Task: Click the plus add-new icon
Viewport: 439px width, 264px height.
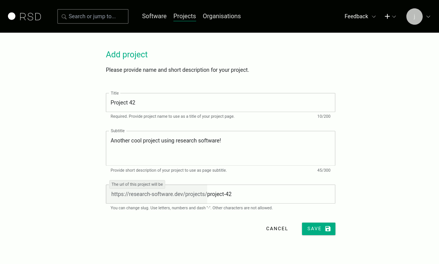Action: [x=387, y=16]
